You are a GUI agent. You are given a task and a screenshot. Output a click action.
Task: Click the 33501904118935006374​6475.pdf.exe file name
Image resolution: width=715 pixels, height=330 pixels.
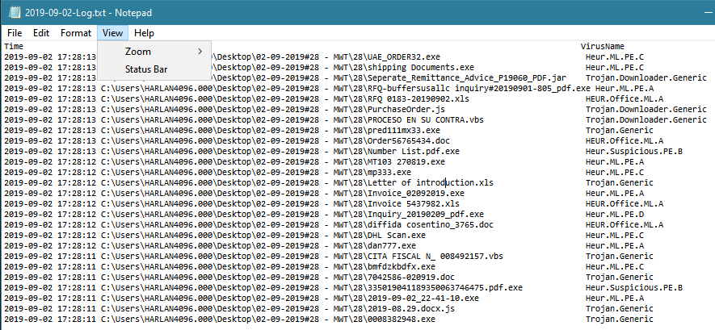[x=444, y=287]
